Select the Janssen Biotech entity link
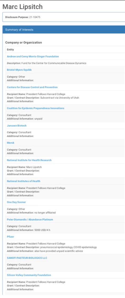The width and height of the screenshot is (125, 298). [17, 126]
